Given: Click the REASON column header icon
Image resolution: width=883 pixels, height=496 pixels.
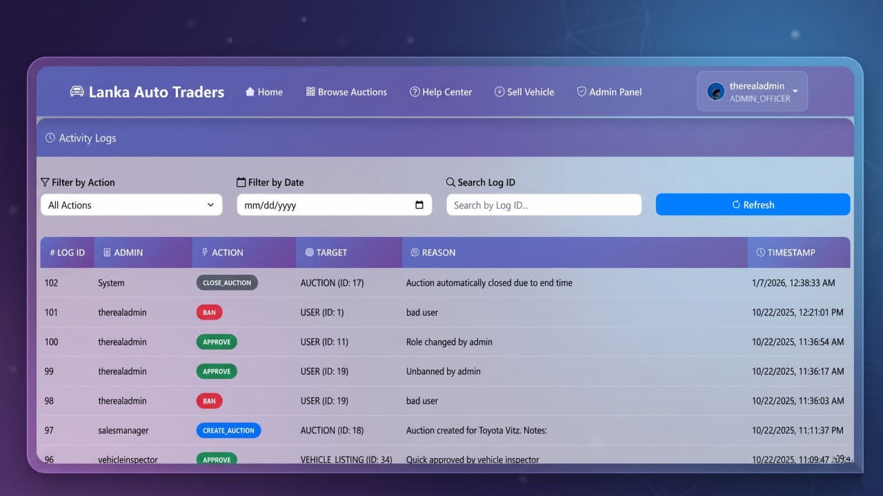Looking at the screenshot, I should 415,253.
